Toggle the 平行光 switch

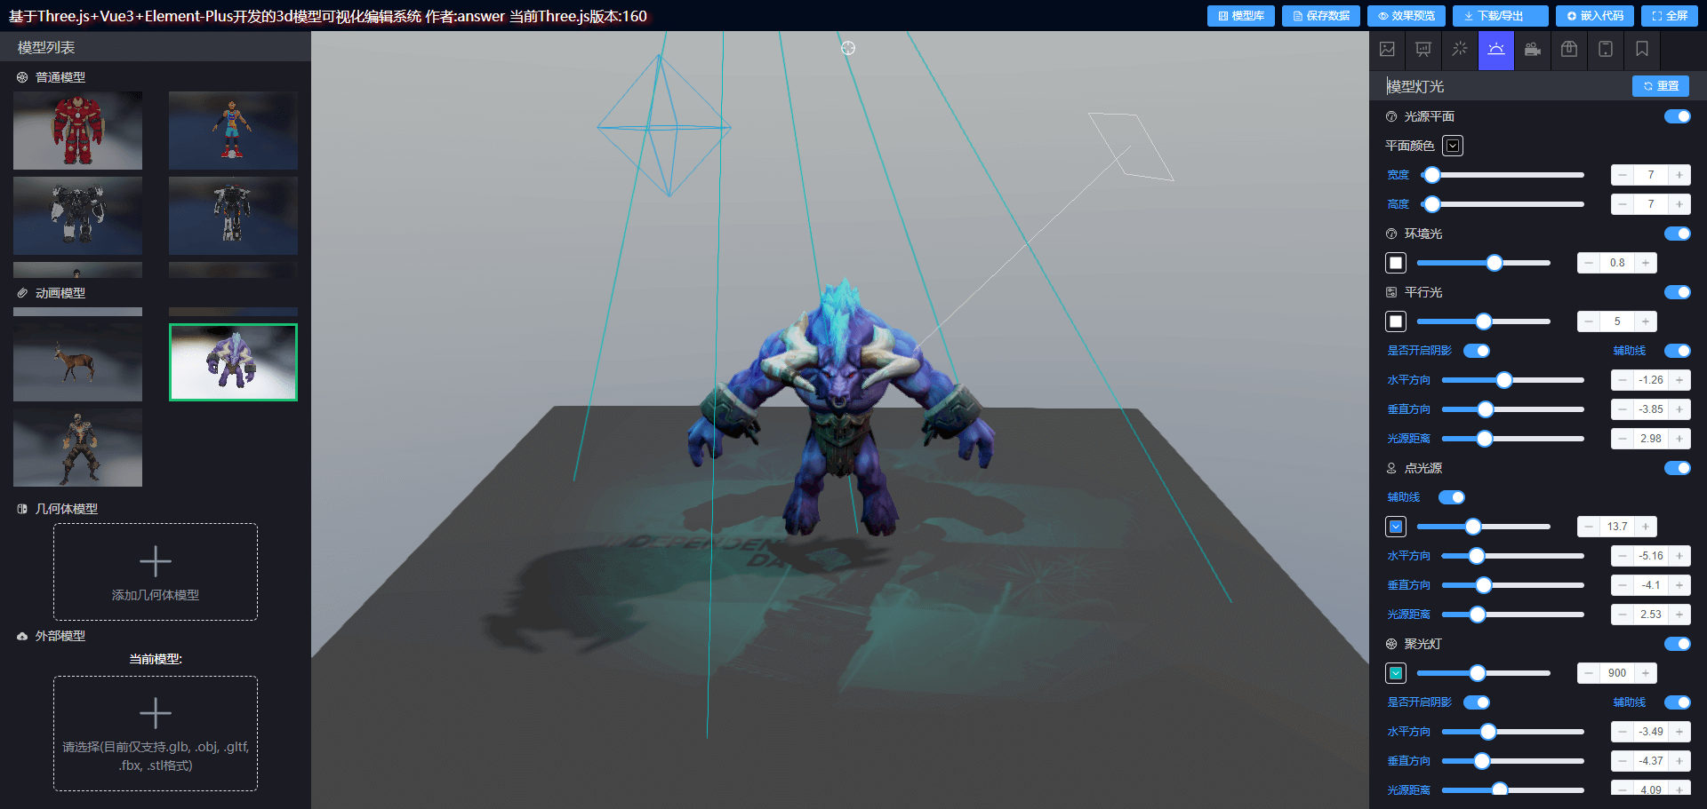(x=1677, y=292)
